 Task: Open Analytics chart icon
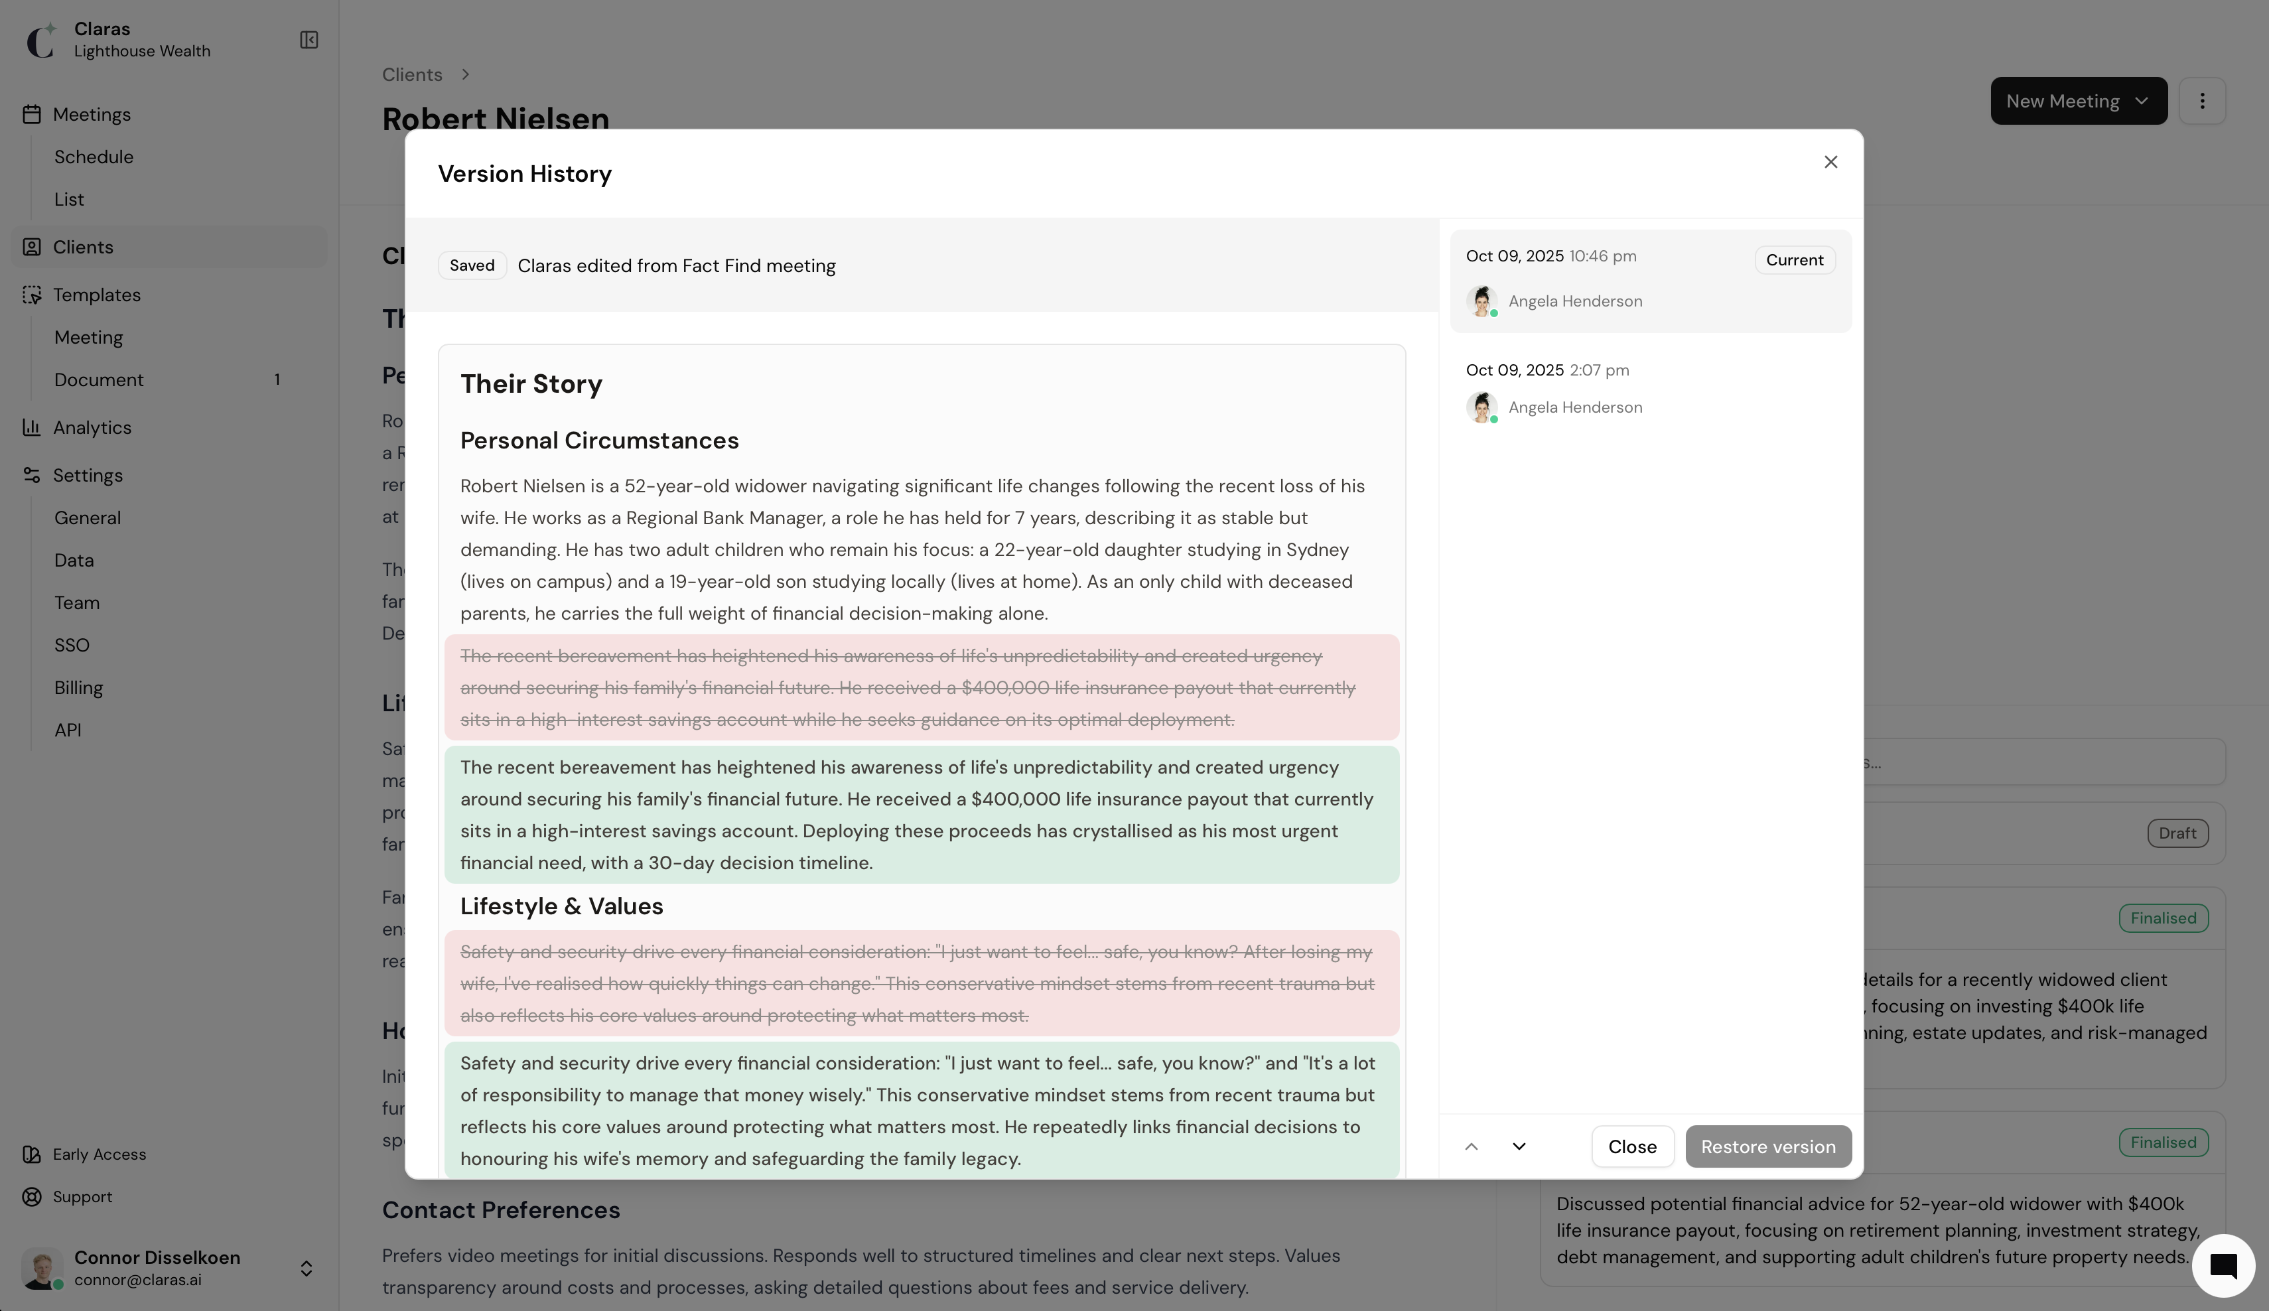click(x=32, y=428)
